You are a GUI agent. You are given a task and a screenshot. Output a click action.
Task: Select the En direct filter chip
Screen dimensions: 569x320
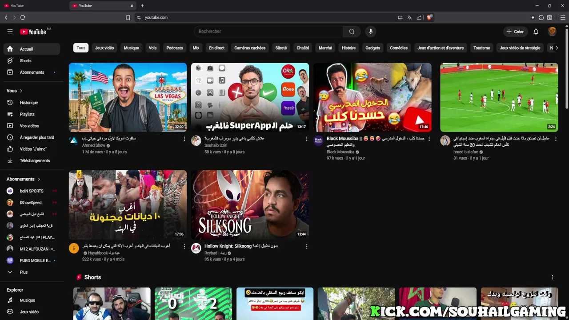217,48
